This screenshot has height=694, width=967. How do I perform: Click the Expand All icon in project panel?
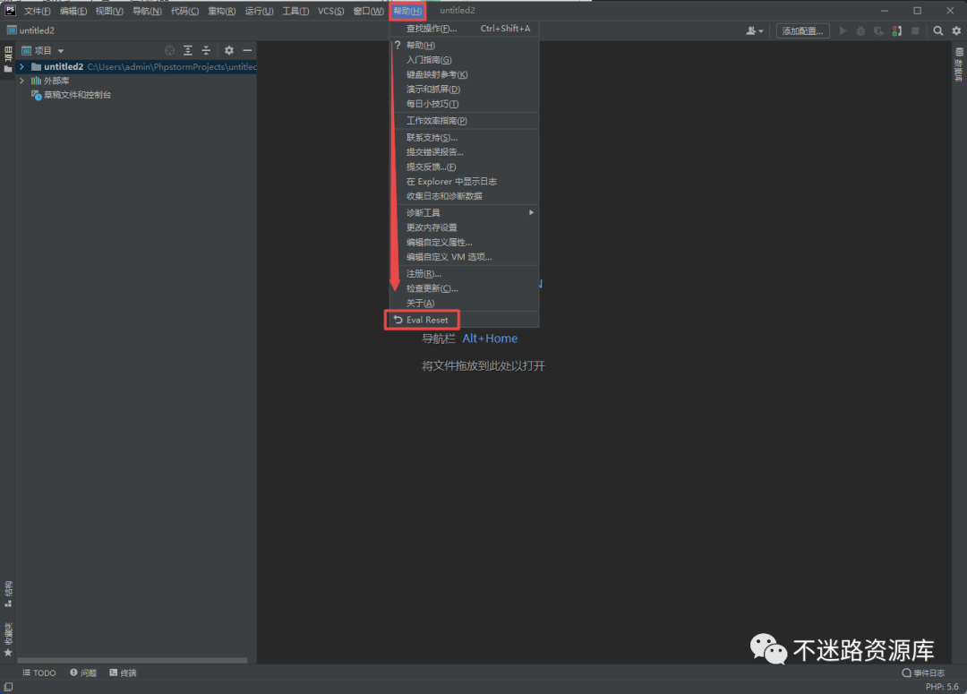click(x=188, y=50)
